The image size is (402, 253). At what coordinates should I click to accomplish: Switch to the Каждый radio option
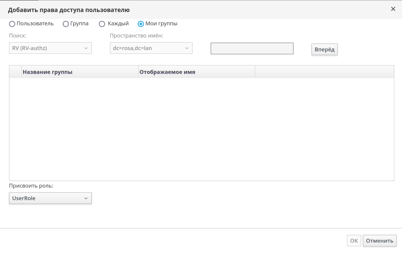(x=102, y=24)
